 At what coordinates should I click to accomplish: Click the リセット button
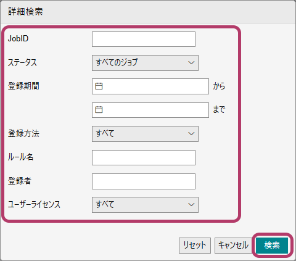195,246
